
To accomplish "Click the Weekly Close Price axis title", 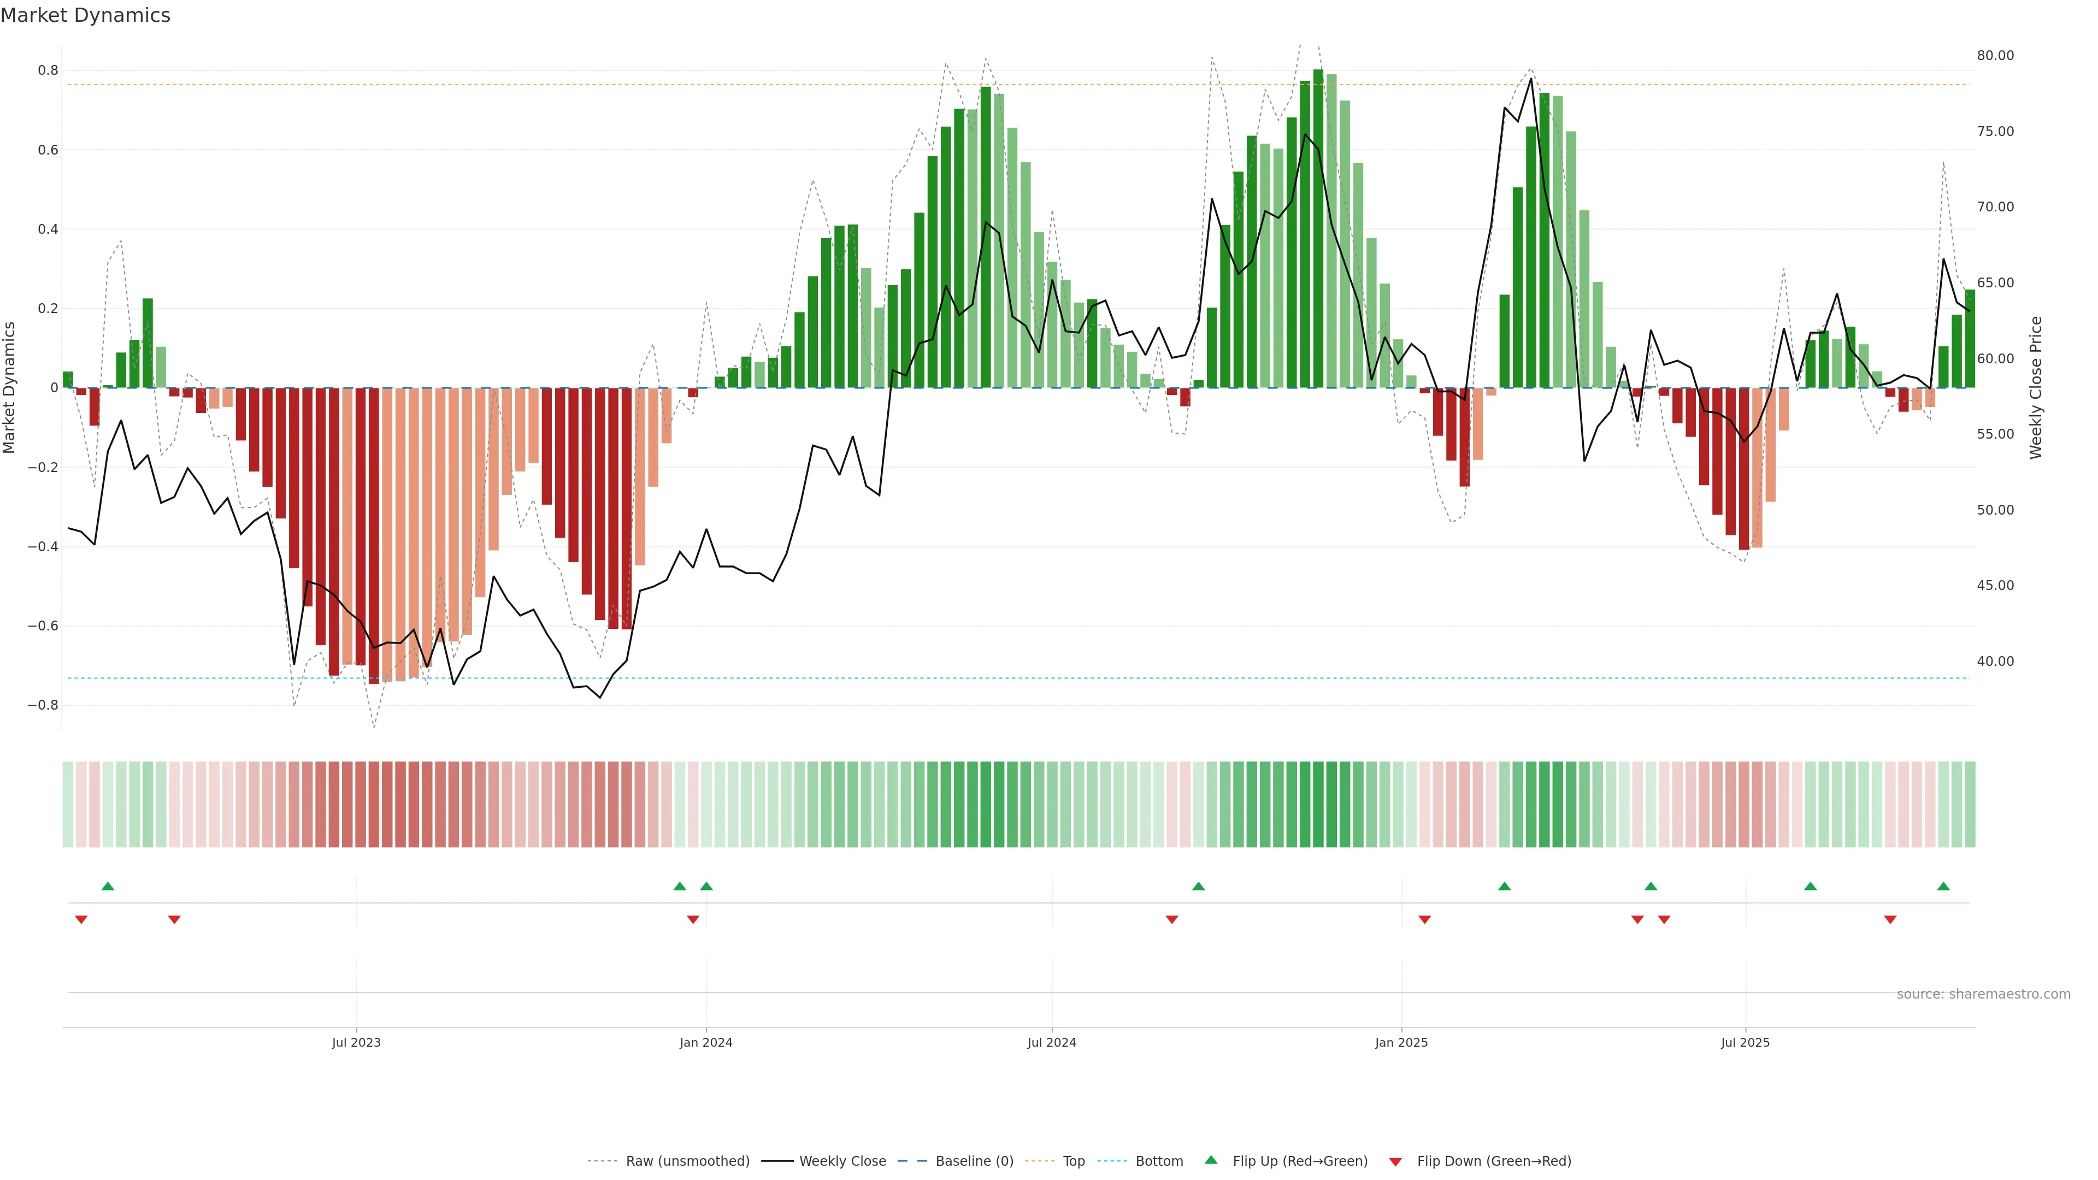I will (x=2036, y=388).
